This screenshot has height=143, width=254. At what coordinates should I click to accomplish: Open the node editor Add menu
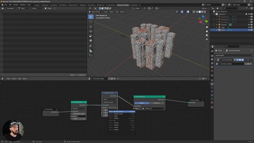(x=19, y=79)
